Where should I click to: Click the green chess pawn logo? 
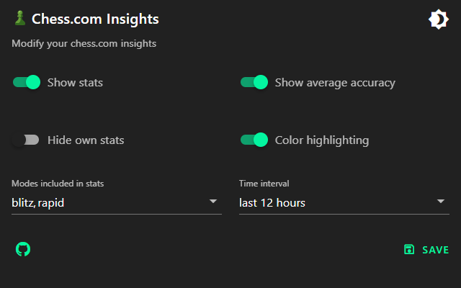pos(19,19)
